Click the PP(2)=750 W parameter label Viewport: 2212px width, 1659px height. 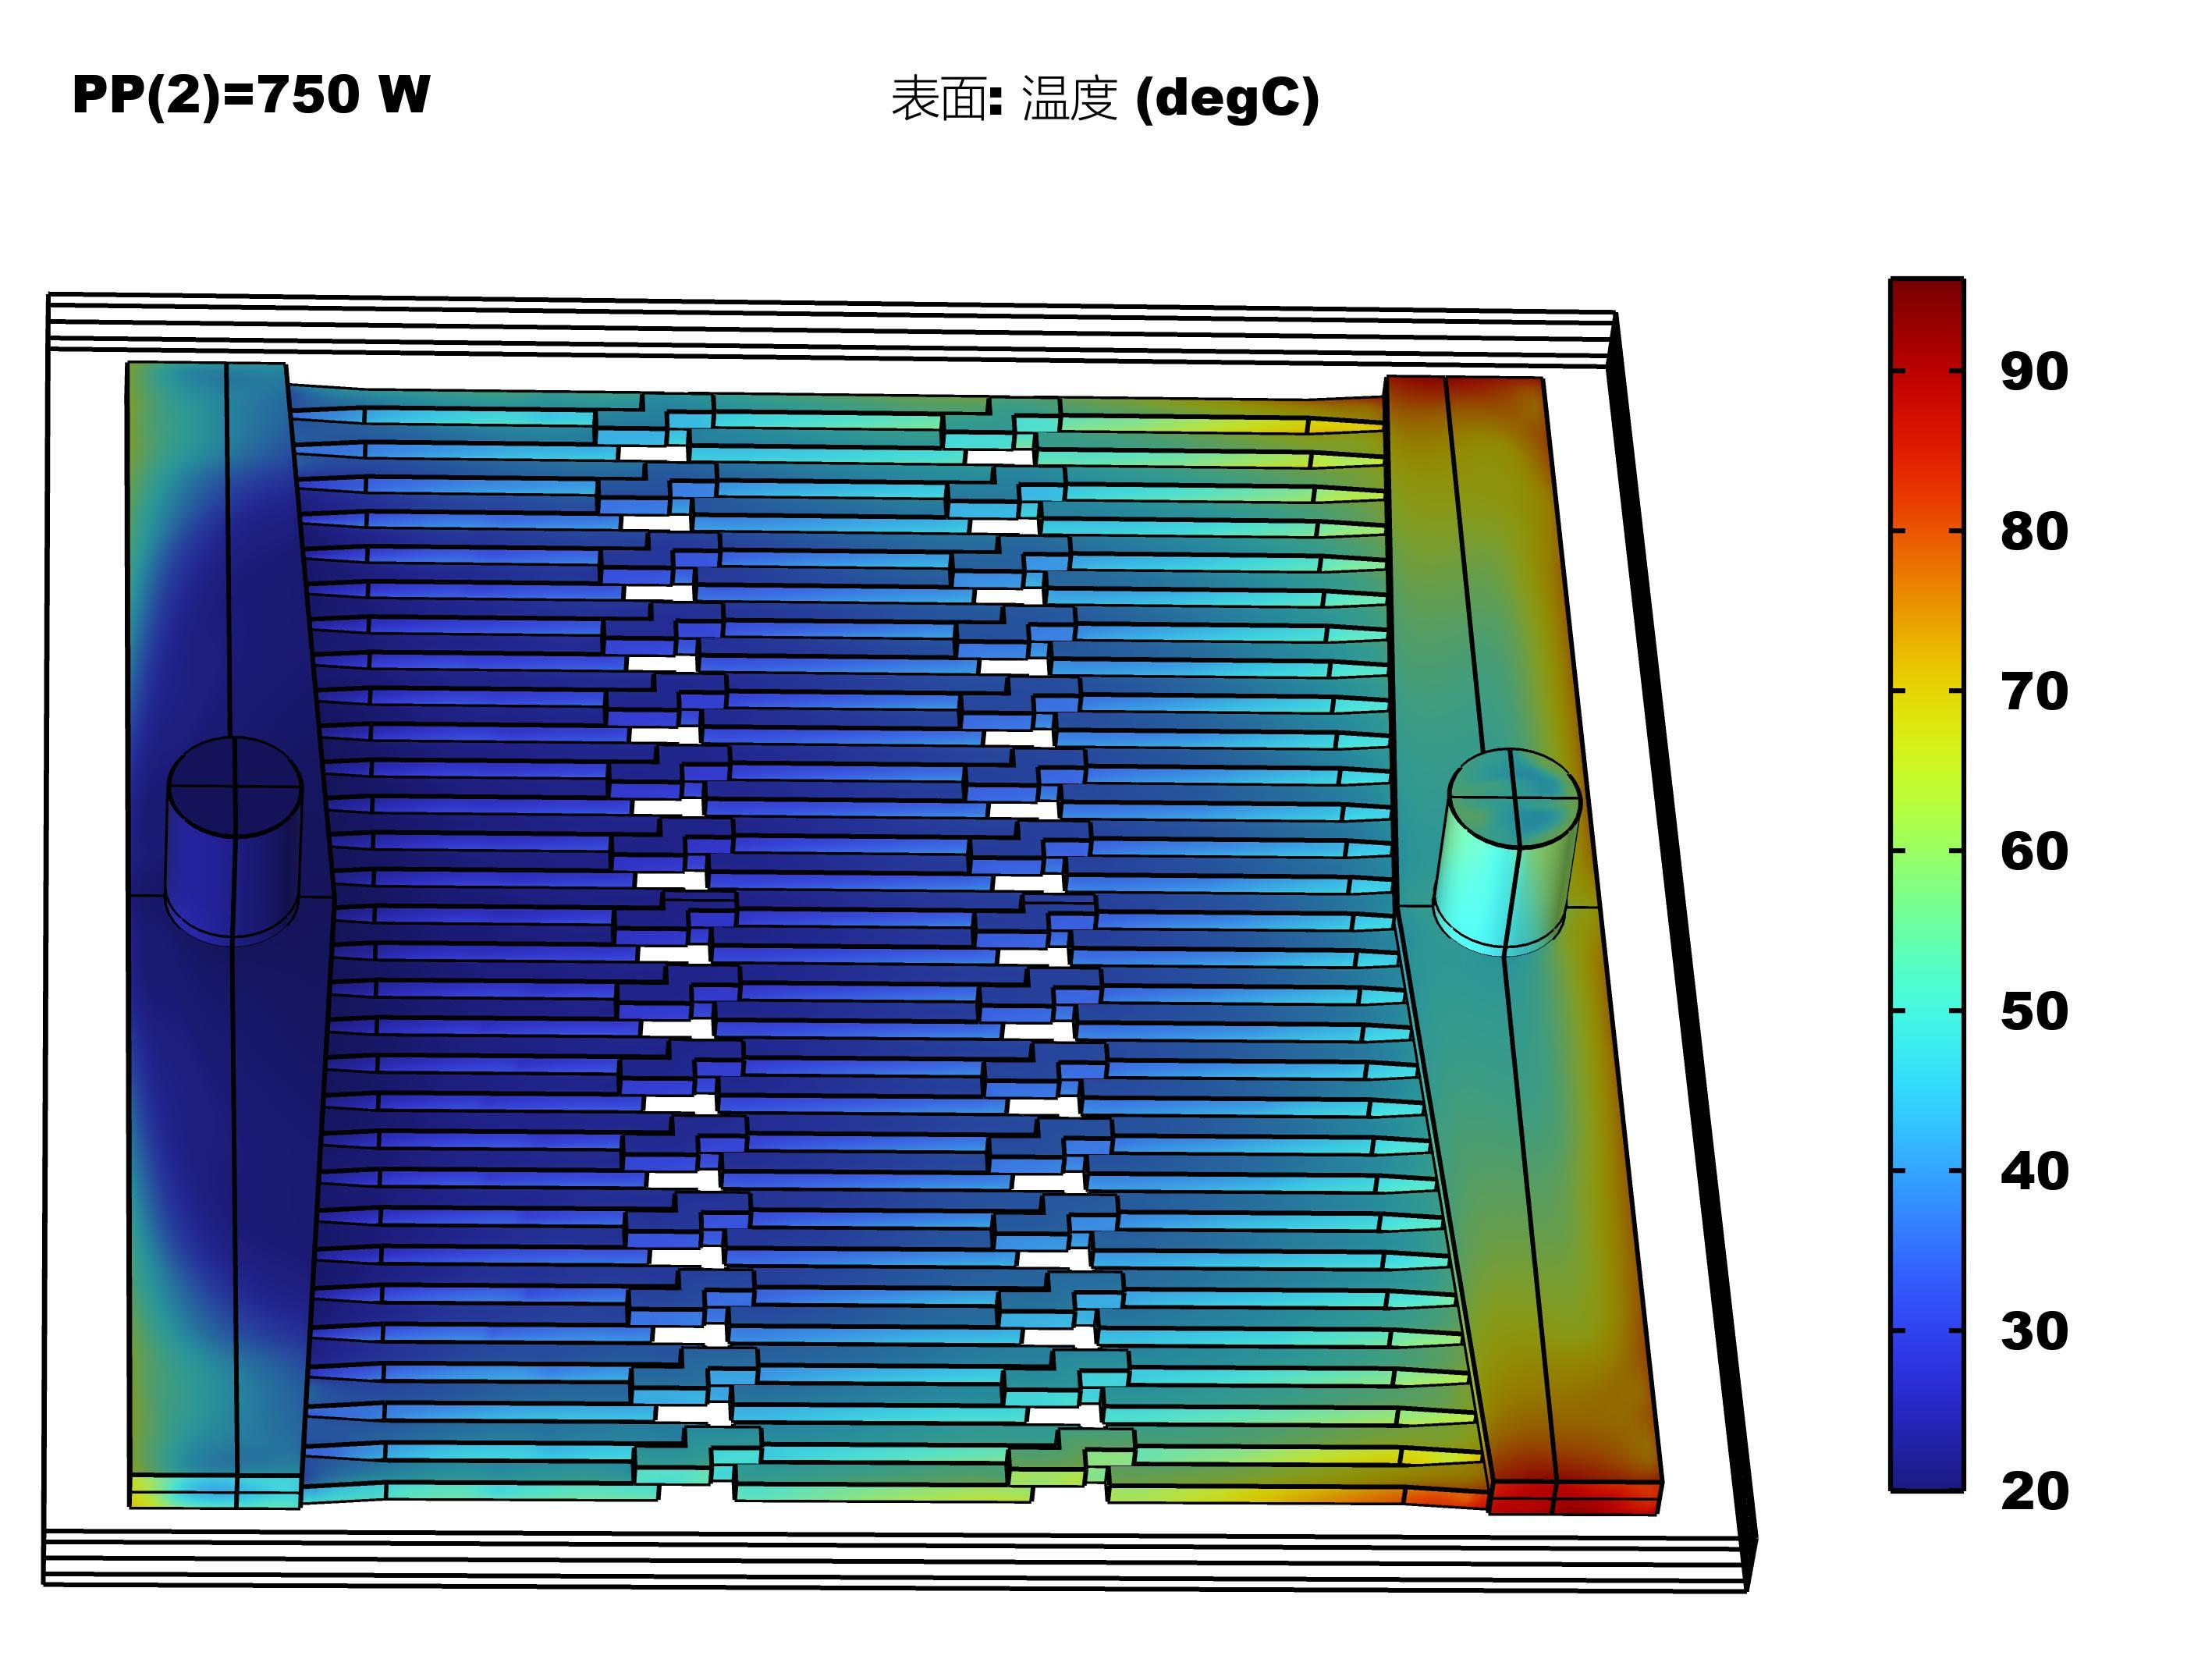pyautogui.click(x=251, y=96)
